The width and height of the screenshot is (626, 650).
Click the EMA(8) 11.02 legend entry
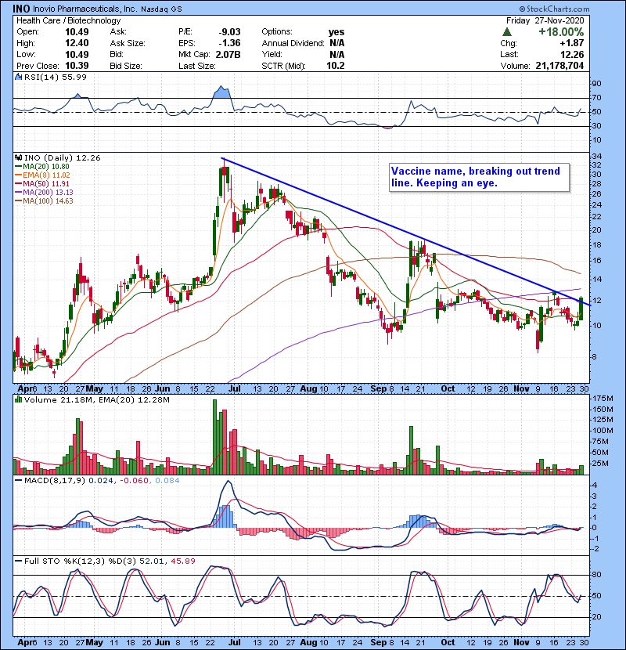pyautogui.click(x=43, y=175)
